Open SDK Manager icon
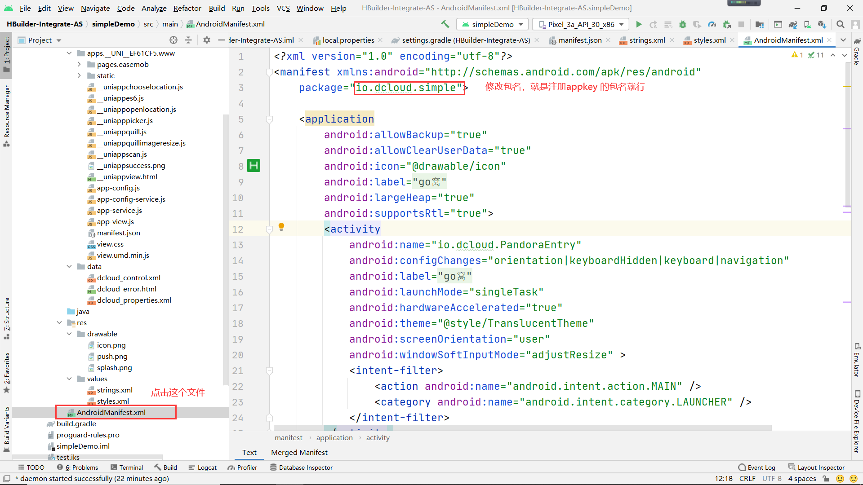Image resolution: width=863 pixels, height=485 pixels. pyautogui.click(x=822, y=24)
